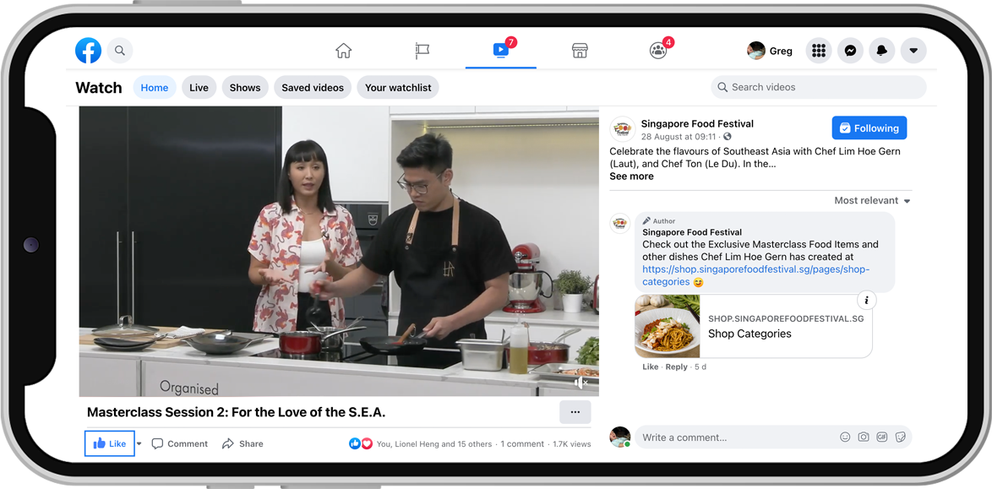Viewport: 992px width, 489px height.
Task: Click the Masterclass video player
Action: (x=339, y=251)
